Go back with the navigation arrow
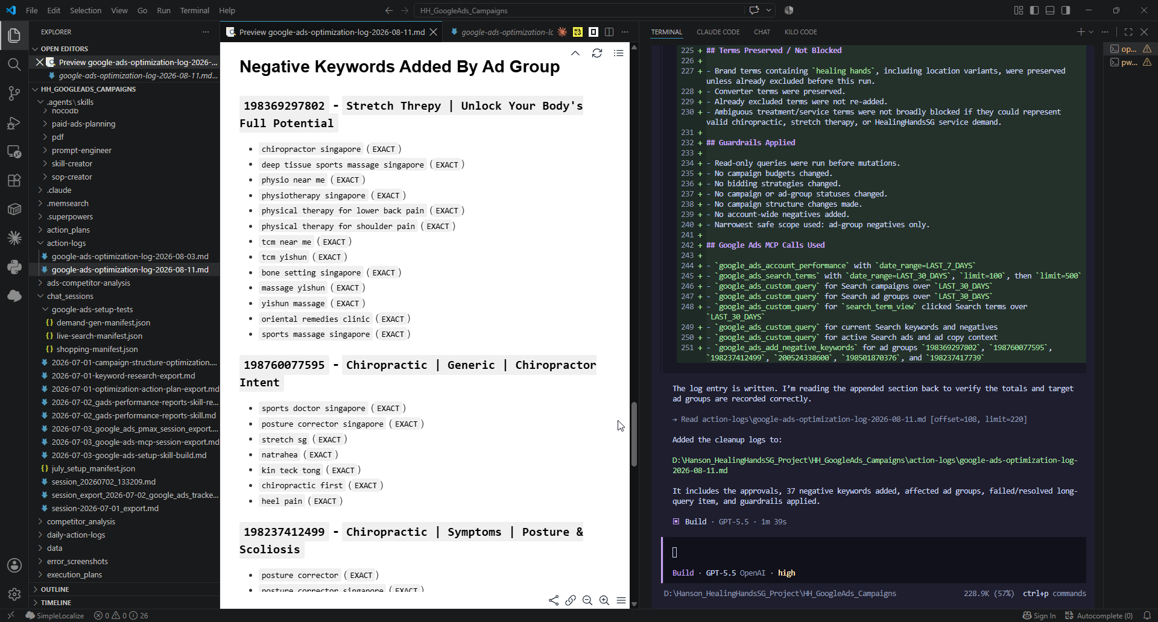1158x622 pixels. tap(388, 10)
